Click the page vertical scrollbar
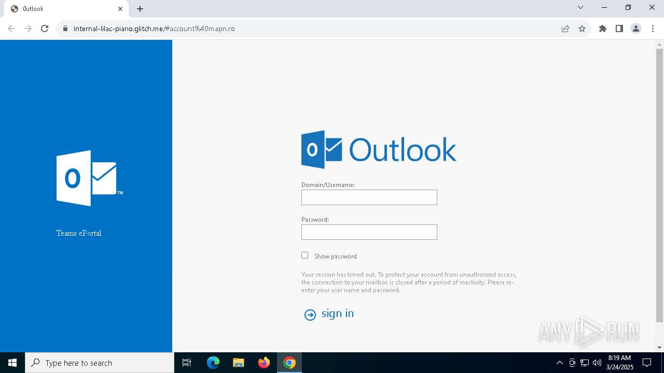The image size is (664, 373). [660, 185]
